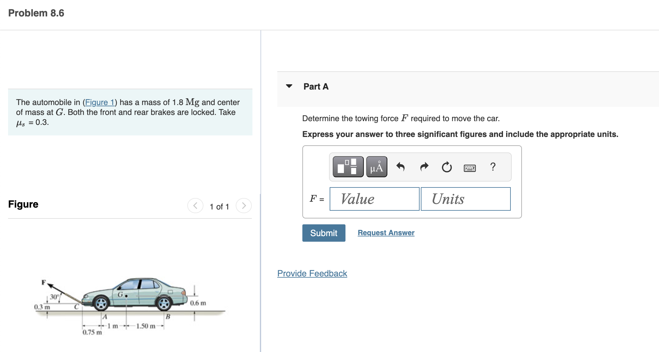Reset the answer field using reload icon

(447, 167)
